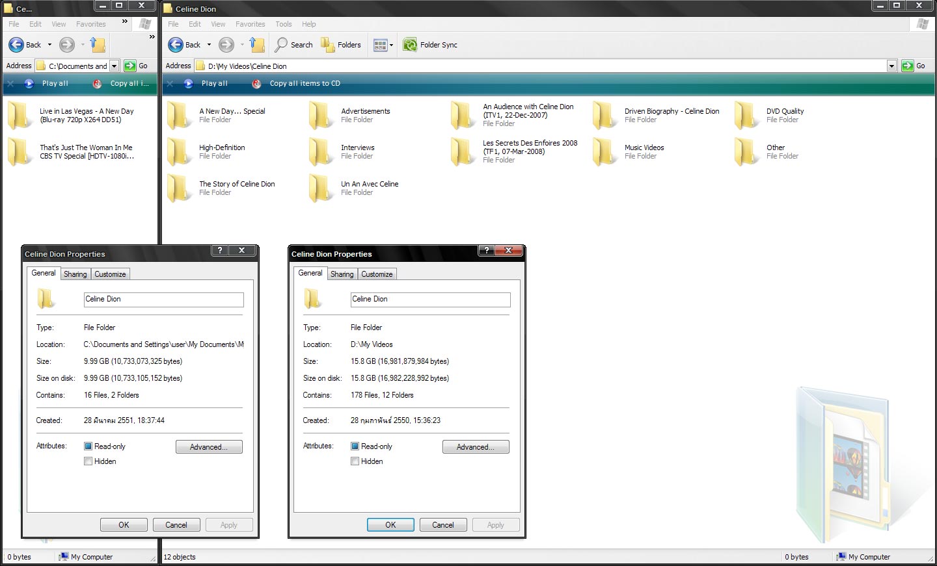Select the DVD Quality folder
This screenshot has width=937, height=566.
pos(770,115)
